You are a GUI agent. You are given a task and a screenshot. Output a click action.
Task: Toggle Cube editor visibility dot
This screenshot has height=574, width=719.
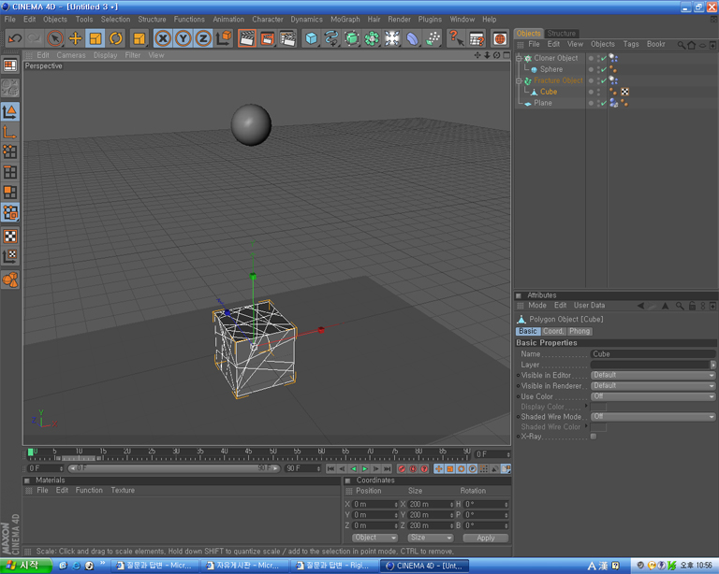pos(598,90)
